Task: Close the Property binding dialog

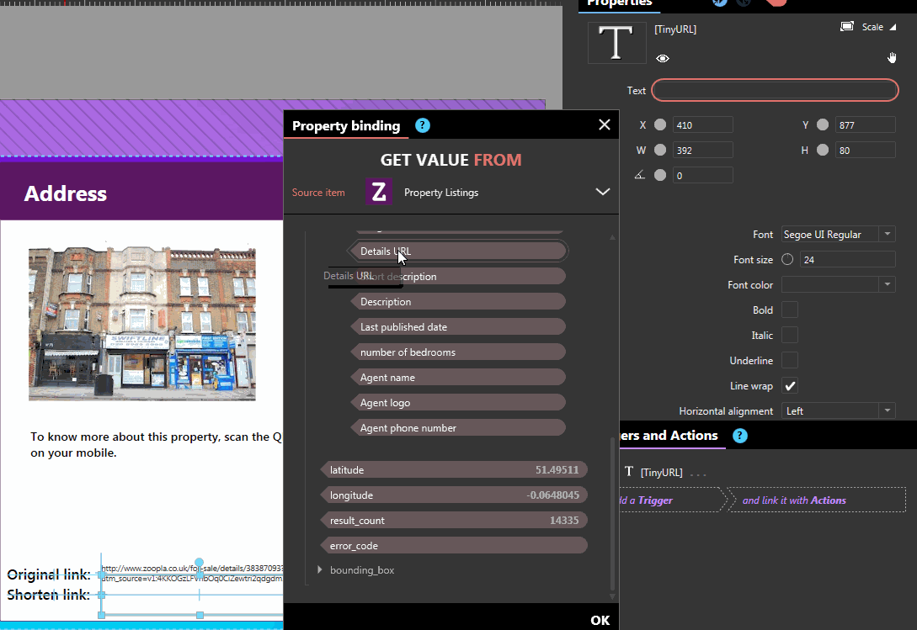Action: pyautogui.click(x=604, y=124)
